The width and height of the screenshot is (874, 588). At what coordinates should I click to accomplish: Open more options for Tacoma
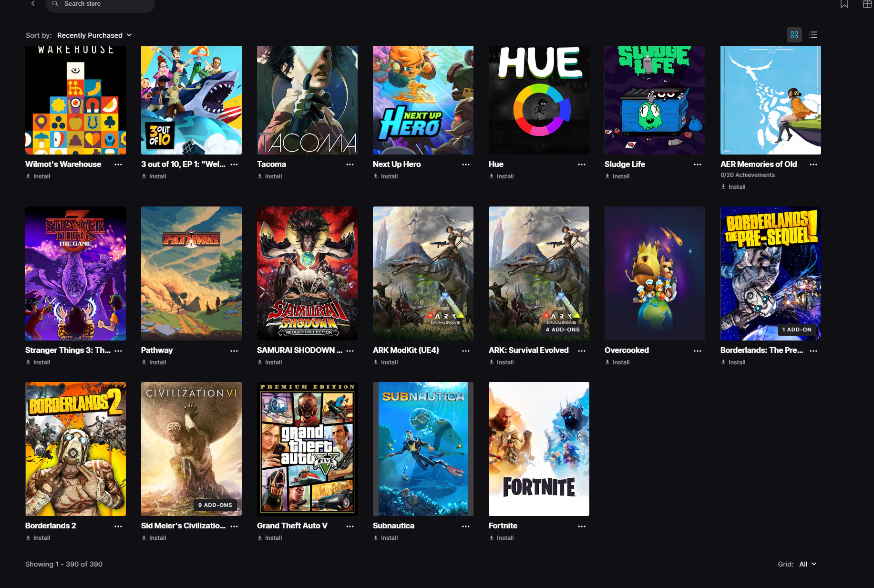(350, 165)
